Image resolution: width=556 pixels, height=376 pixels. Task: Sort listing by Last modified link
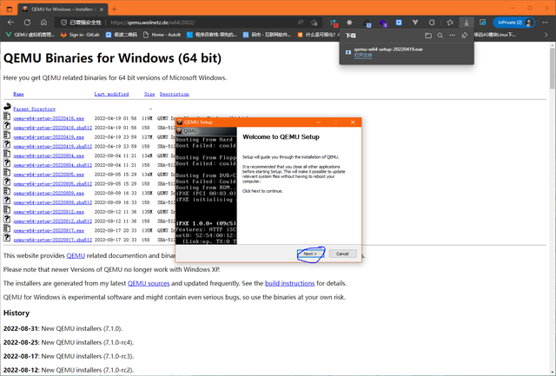pos(111,94)
